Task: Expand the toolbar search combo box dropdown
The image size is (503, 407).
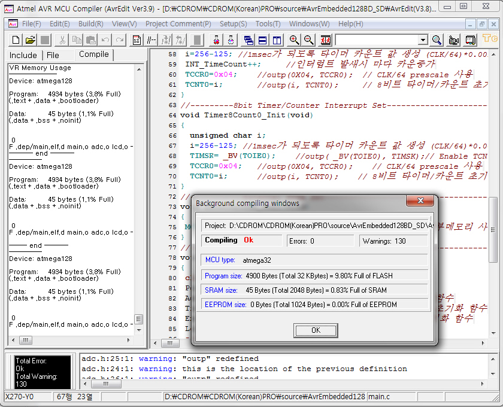Action: point(423,40)
